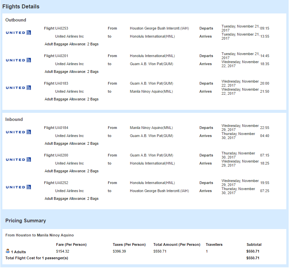The image size is (290, 268).
Task: Click the United logo beside flight UA0184
Action: [x=18, y=132]
